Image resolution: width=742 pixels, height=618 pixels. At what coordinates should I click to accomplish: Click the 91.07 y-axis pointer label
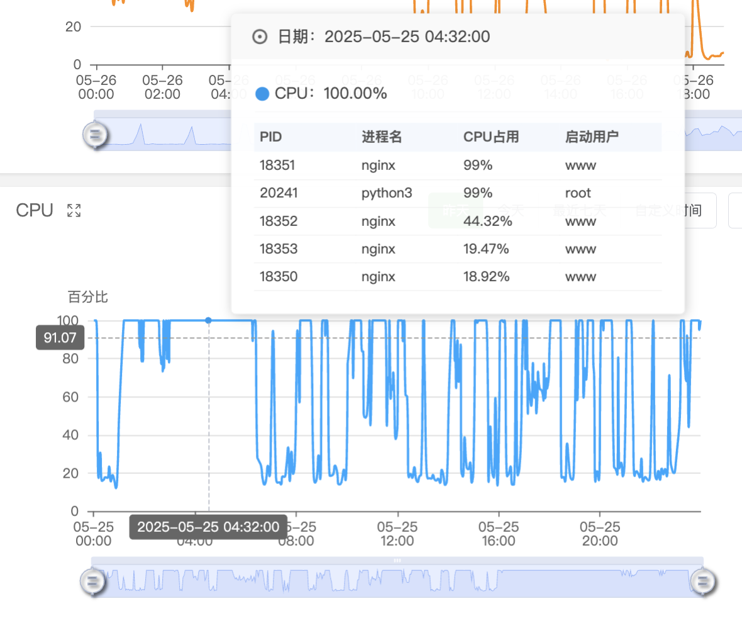pyautogui.click(x=60, y=338)
